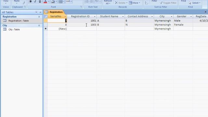
Task: Open City : Table in navigation pane
Action: (14, 30)
